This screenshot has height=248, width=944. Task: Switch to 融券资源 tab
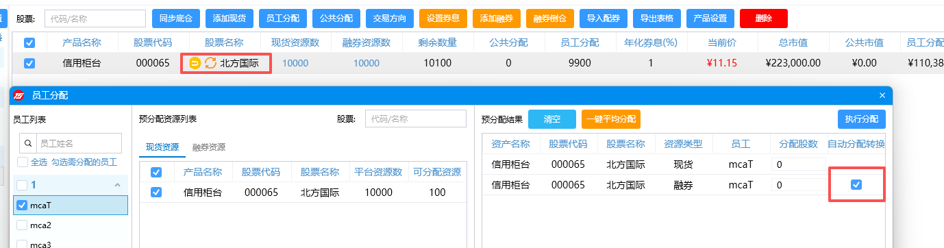tap(209, 147)
